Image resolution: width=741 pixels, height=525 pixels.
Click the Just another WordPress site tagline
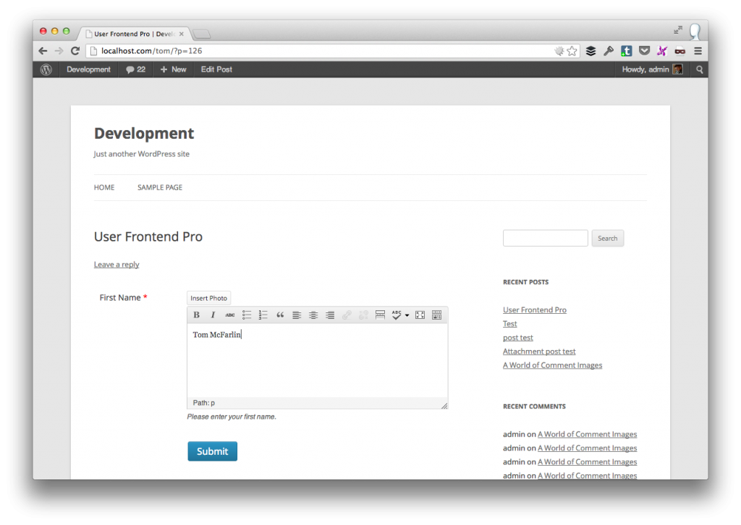tap(141, 154)
